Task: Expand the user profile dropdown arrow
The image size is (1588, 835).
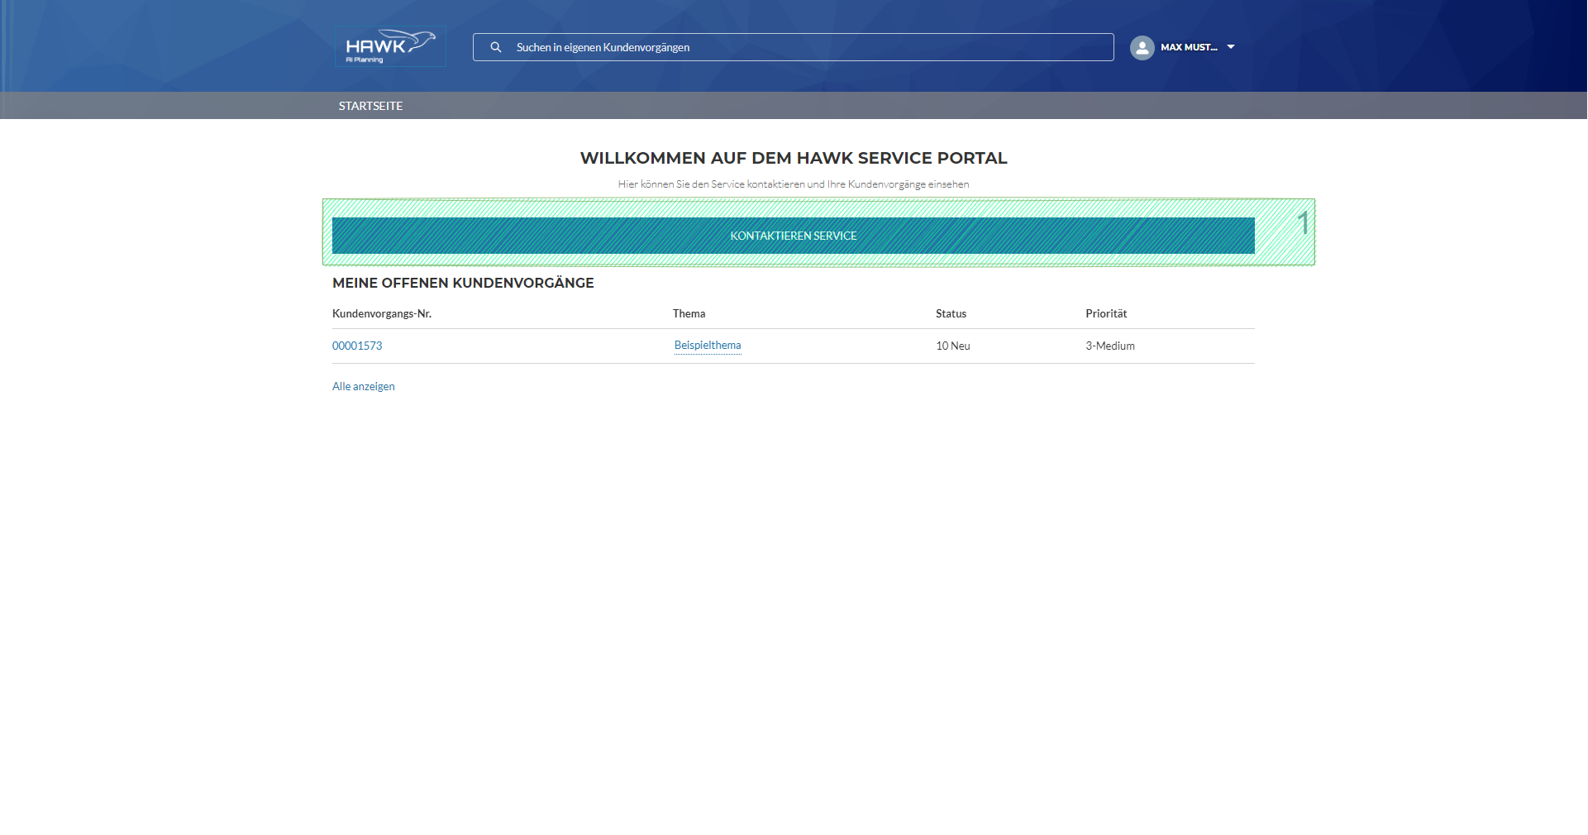Action: [x=1231, y=47]
